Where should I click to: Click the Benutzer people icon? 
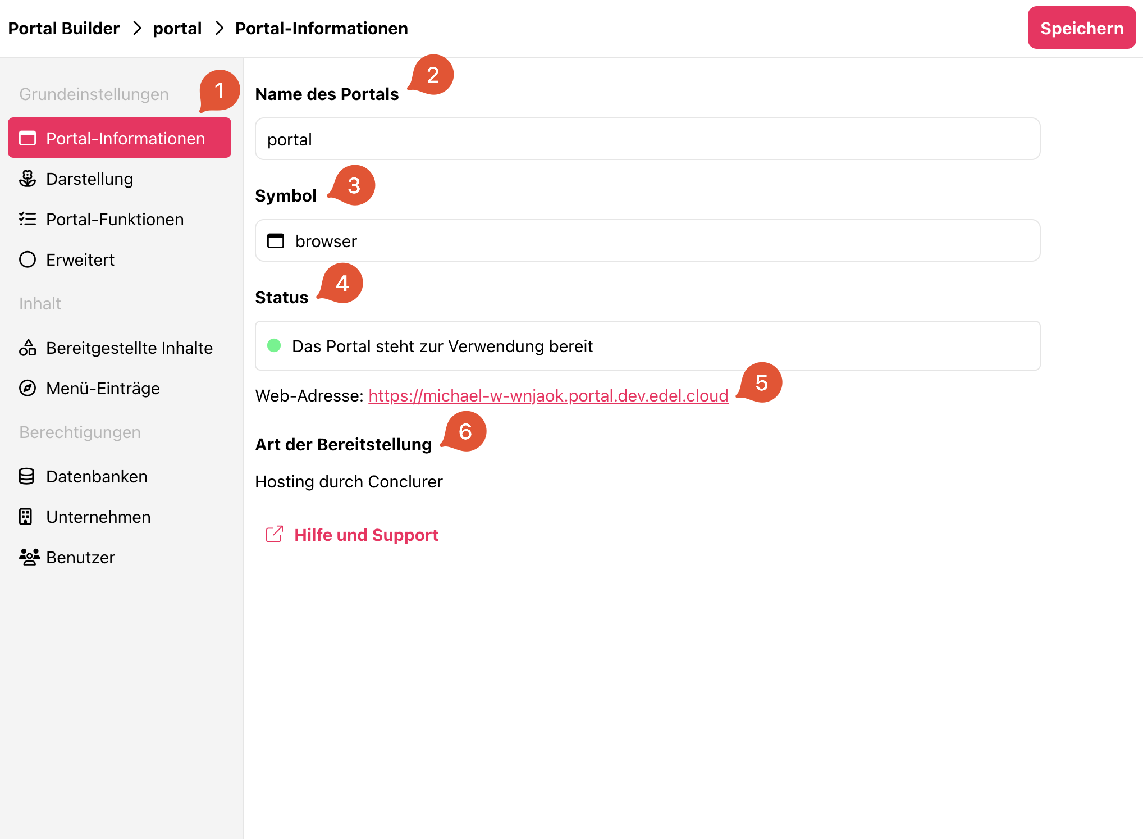(x=29, y=557)
